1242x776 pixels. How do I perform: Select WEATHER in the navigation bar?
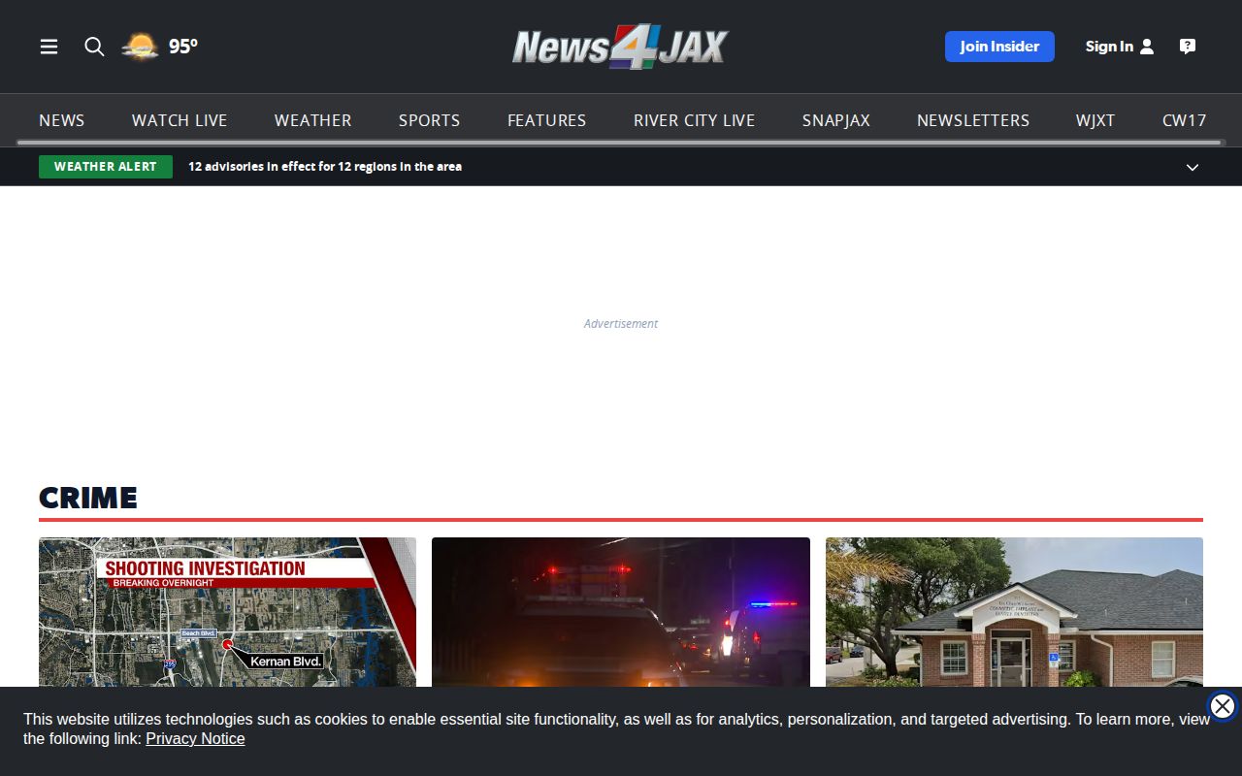tap(313, 120)
